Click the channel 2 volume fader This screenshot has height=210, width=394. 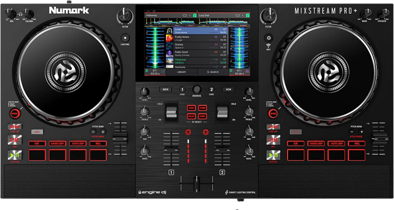coord(222,149)
